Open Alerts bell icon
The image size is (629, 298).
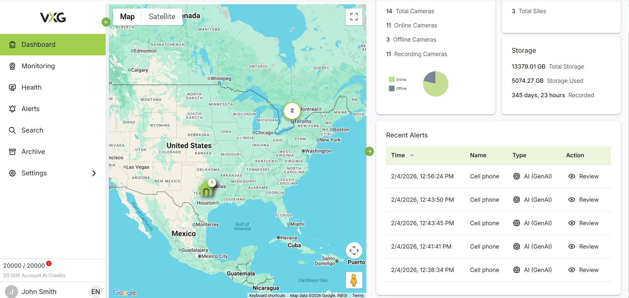pos(12,109)
